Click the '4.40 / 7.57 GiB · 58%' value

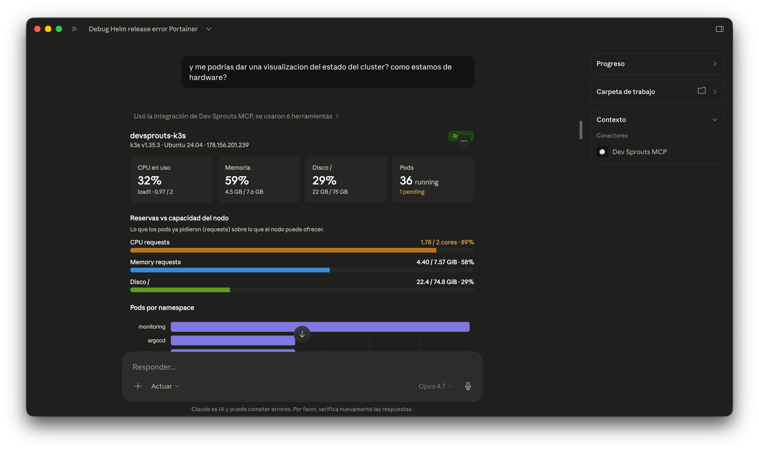pyautogui.click(x=445, y=262)
